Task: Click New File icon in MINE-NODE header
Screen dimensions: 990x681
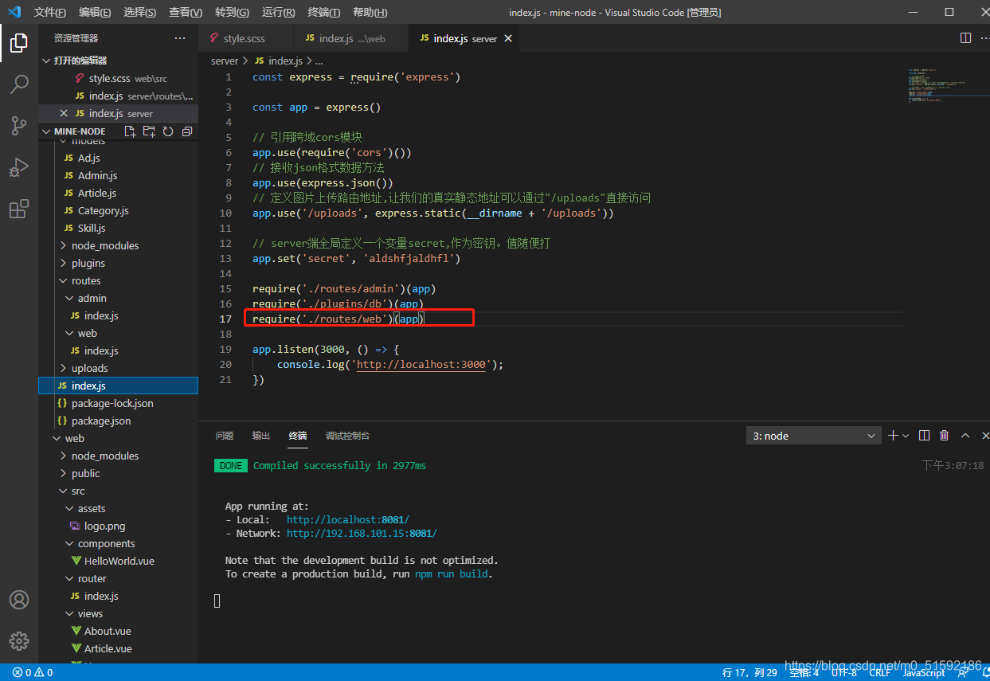Action: click(131, 131)
